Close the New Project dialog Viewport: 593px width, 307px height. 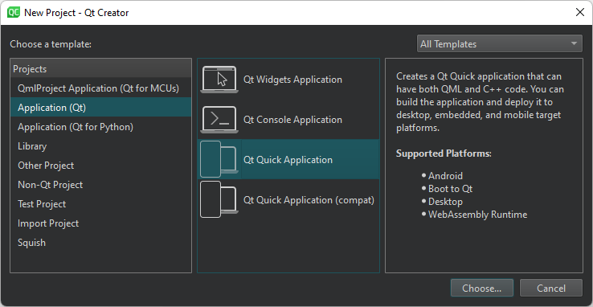[x=580, y=13]
